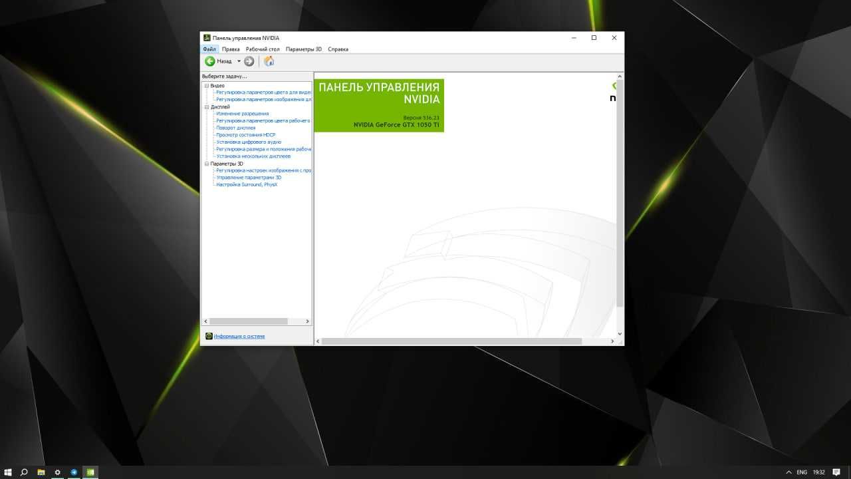This screenshot has height=479, width=851.
Task: Click task tree scroll right arrow
Action: [308, 321]
